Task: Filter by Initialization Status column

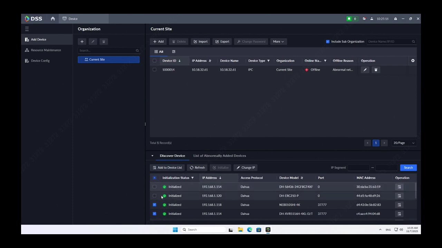Action: [192, 178]
